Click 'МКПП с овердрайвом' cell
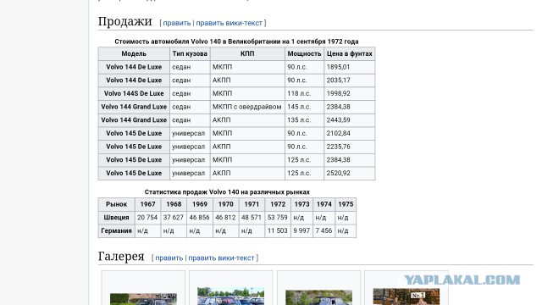Image resolution: width=542 pixels, height=305 pixels. (x=247, y=107)
